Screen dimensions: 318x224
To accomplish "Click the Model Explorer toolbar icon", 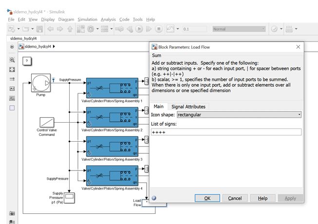I will point(104,29).
